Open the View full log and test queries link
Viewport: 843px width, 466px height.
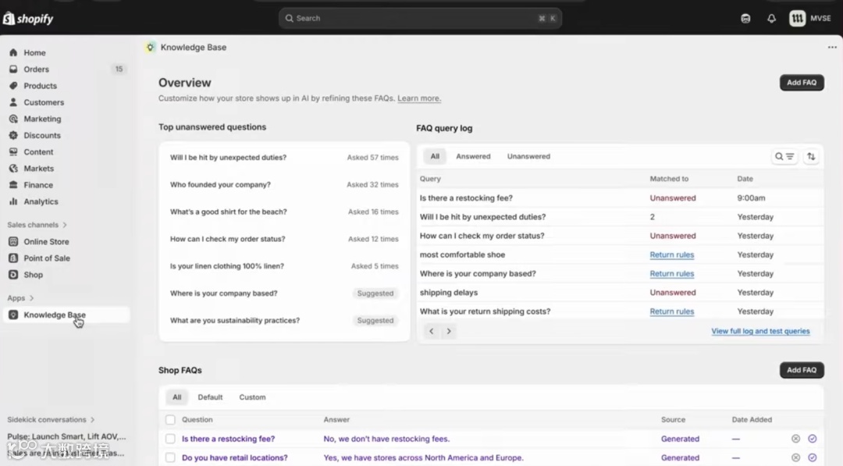coord(760,331)
